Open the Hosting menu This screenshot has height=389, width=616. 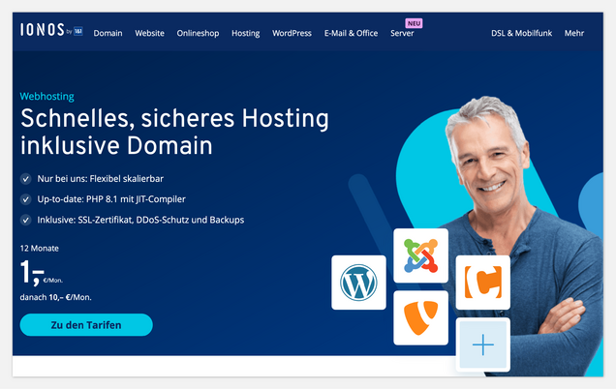click(246, 33)
